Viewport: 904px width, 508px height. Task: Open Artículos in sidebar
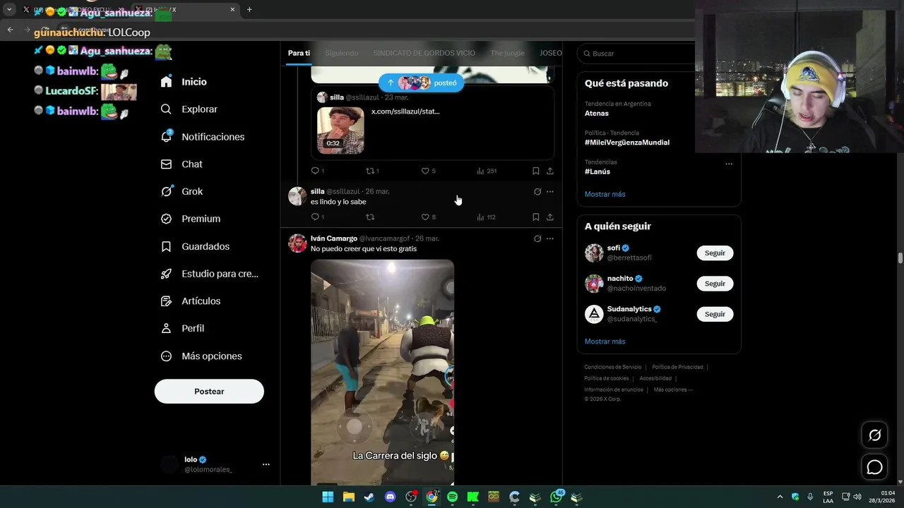click(191, 301)
